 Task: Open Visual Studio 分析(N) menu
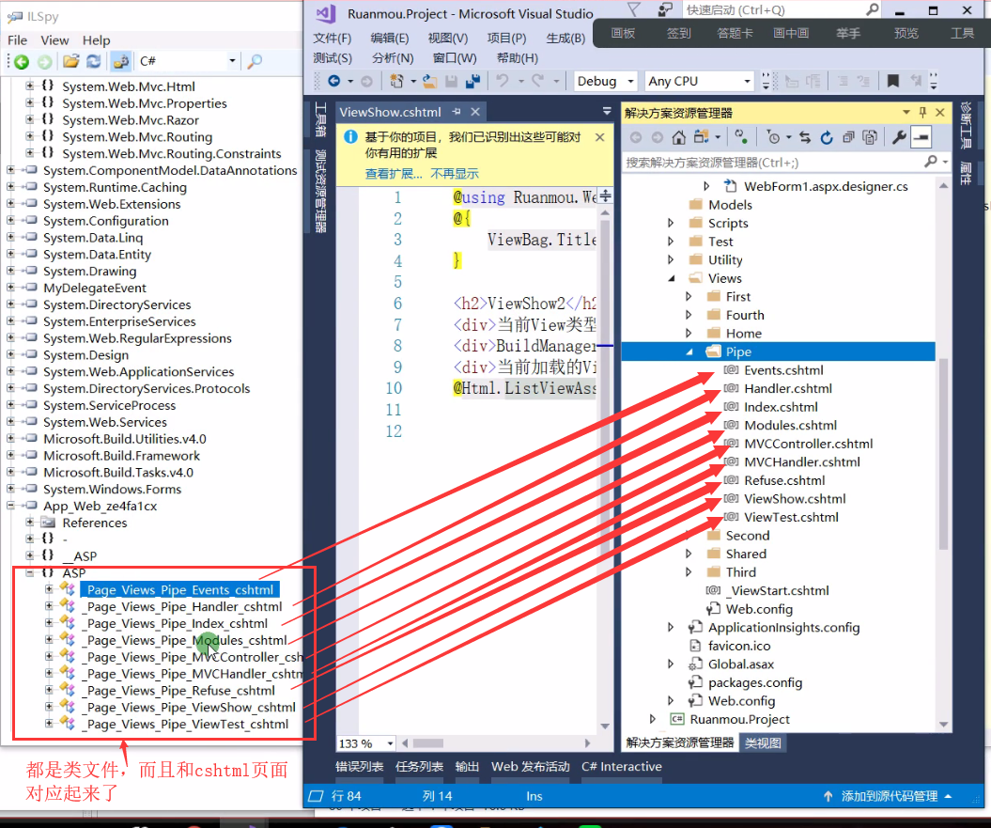pos(393,58)
